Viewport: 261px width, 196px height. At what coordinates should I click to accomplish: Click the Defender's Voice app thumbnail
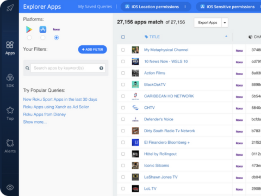click(x=135, y=119)
